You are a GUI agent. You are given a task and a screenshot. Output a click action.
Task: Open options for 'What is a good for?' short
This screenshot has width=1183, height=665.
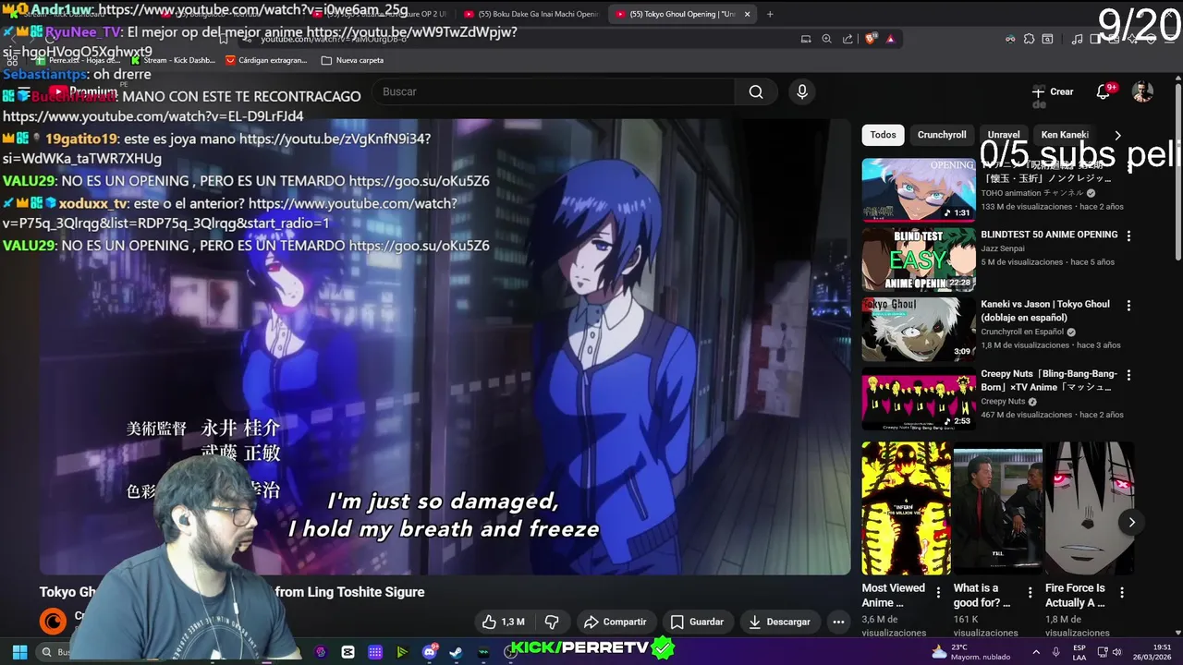coord(1031,592)
